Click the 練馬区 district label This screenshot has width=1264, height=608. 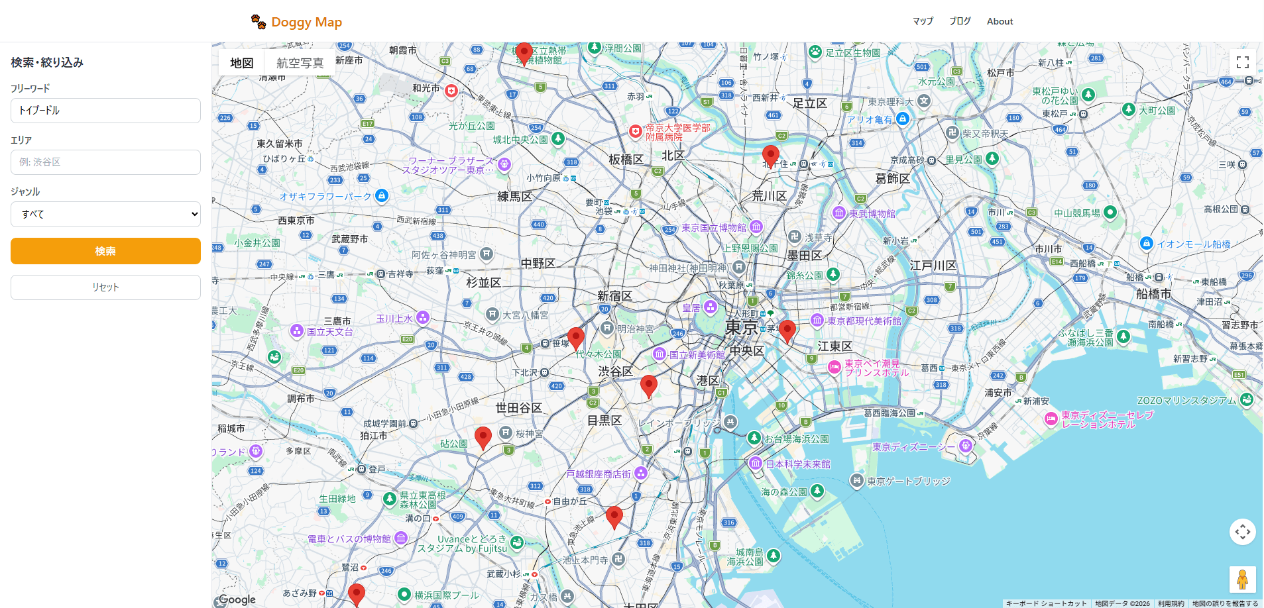(x=515, y=197)
